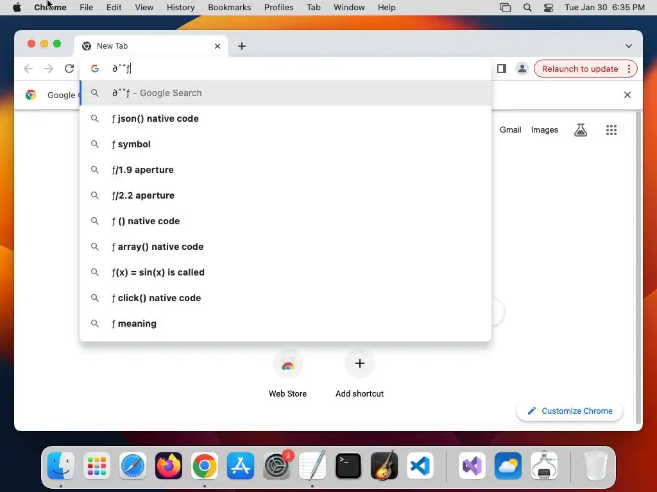Open Gmail link
Image resolution: width=657 pixels, height=492 pixels.
click(510, 129)
